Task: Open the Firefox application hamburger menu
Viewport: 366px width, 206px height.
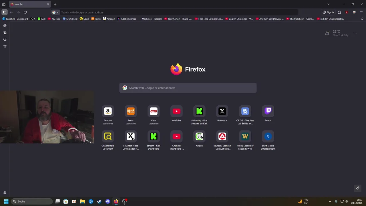Action: coord(361,12)
